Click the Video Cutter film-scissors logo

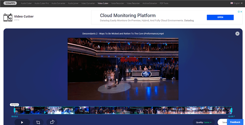coord(8,17)
